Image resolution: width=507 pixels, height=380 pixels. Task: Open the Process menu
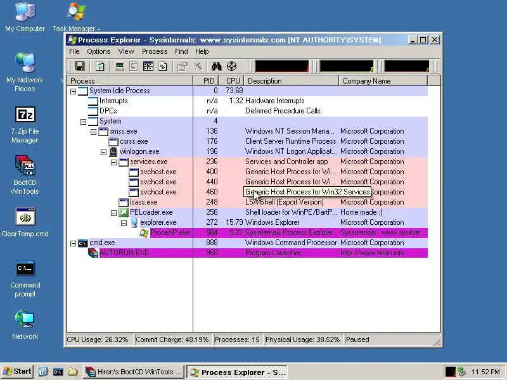[155, 51]
